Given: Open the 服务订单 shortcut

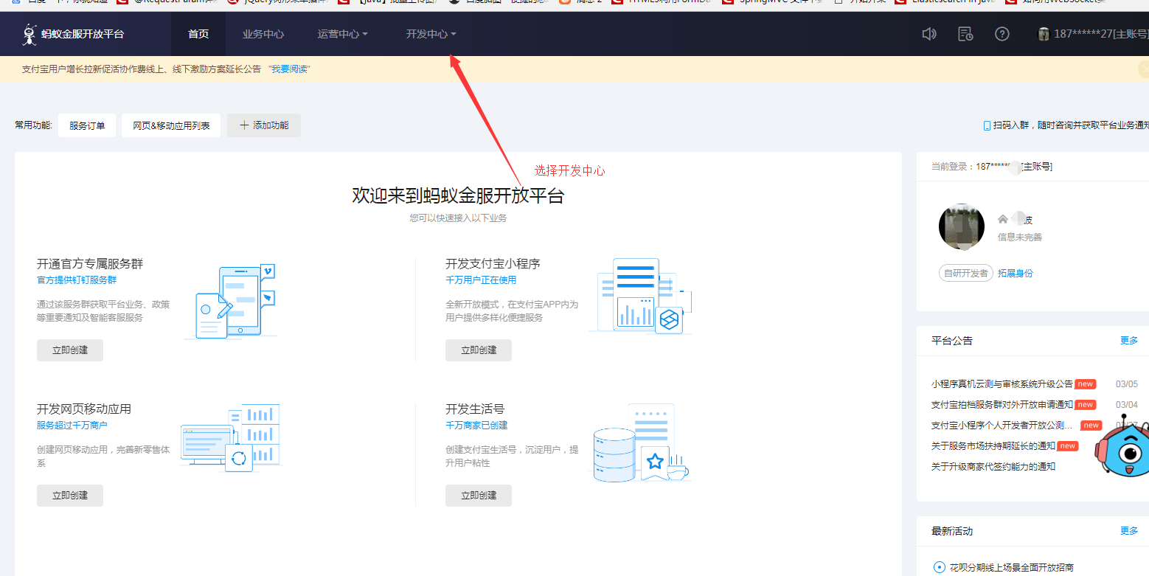Looking at the screenshot, I should pos(87,125).
